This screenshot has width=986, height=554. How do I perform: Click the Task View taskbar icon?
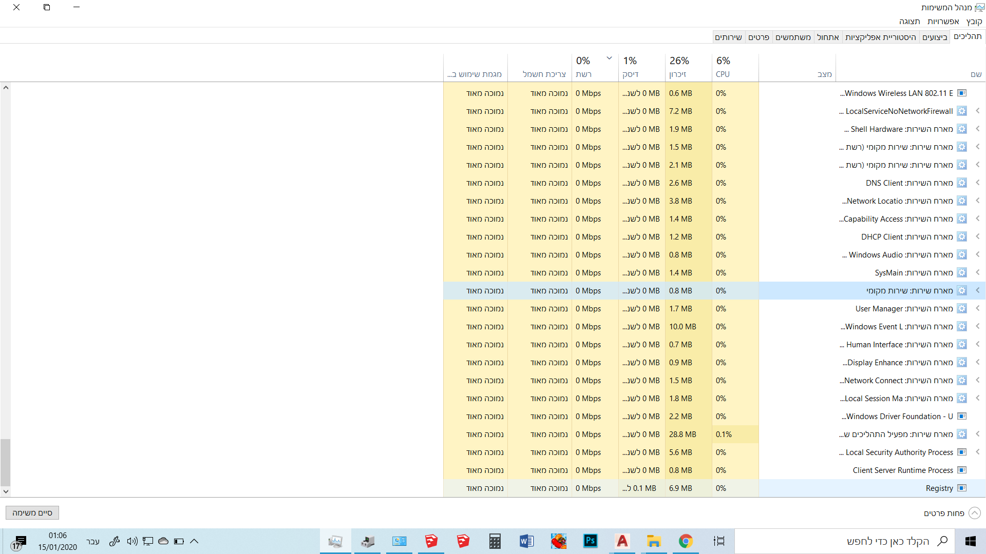pyautogui.click(x=719, y=541)
